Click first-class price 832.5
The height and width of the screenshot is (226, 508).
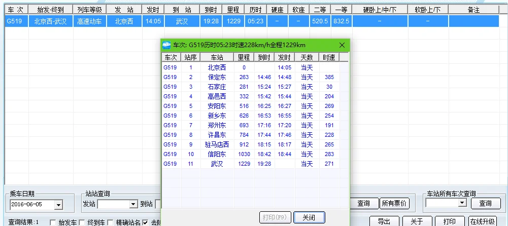click(342, 21)
